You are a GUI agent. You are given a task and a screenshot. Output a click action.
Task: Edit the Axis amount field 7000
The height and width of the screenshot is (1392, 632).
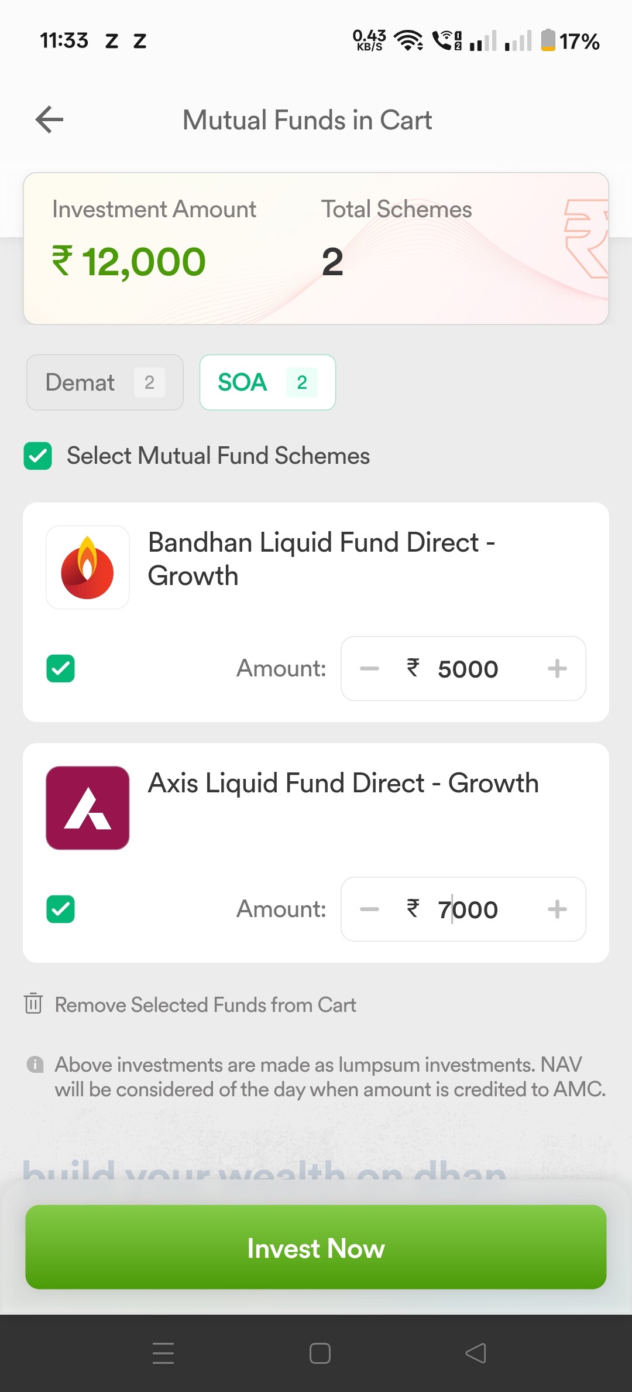pyautogui.click(x=468, y=909)
